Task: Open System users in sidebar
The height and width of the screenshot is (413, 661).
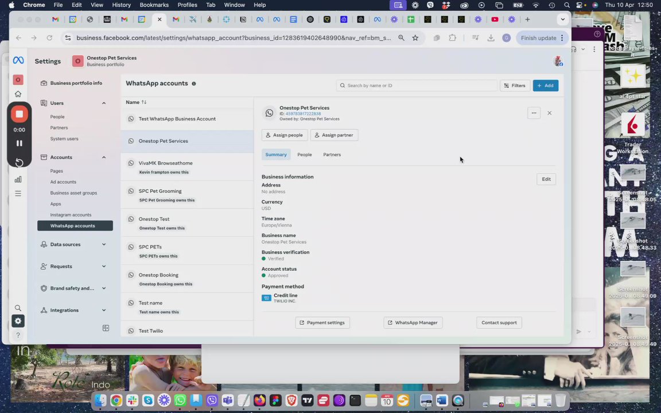Action: 64,139
